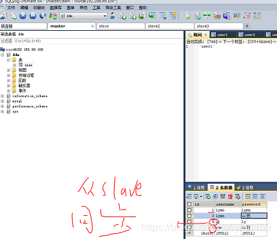
Task: Click the first result toolbar icon with green arrow
Action: click(189, 197)
